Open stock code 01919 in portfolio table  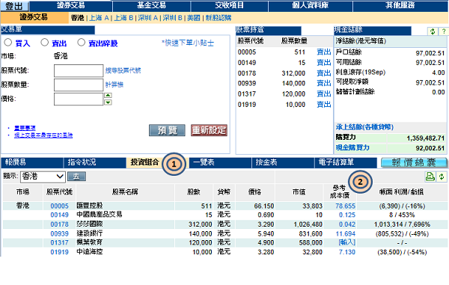pyautogui.click(x=60, y=252)
